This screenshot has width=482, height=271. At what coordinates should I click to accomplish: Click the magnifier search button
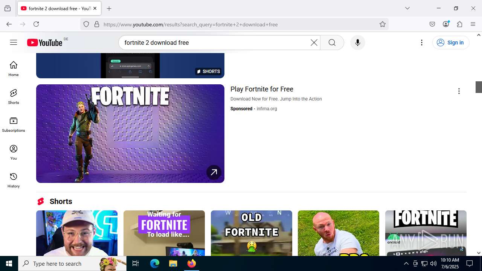tap(332, 43)
